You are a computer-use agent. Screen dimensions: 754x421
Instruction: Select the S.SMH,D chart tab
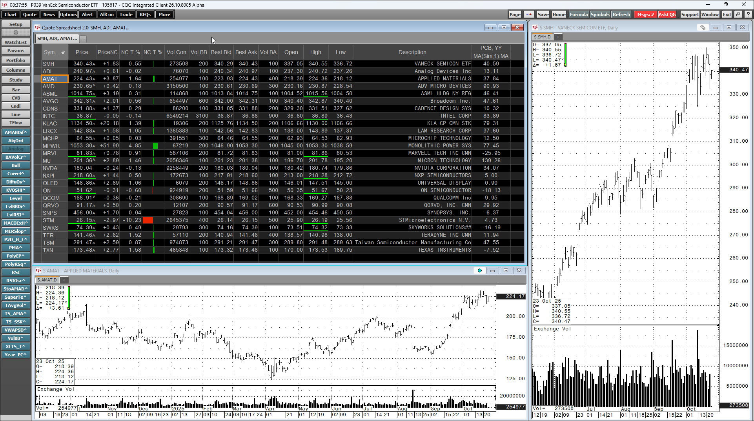tap(542, 37)
